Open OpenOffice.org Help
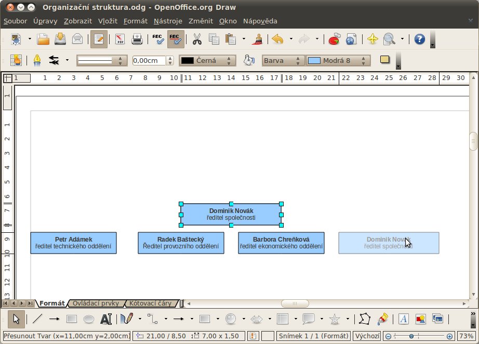479x344 pixels. pos(420,39)
